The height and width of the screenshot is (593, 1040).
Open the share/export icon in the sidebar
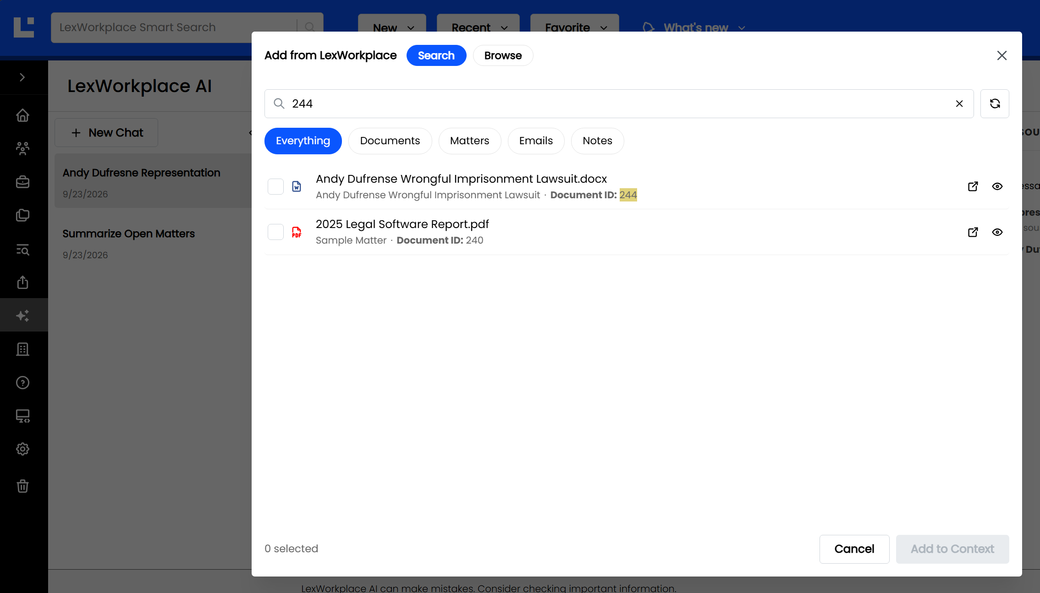point(22,282)
